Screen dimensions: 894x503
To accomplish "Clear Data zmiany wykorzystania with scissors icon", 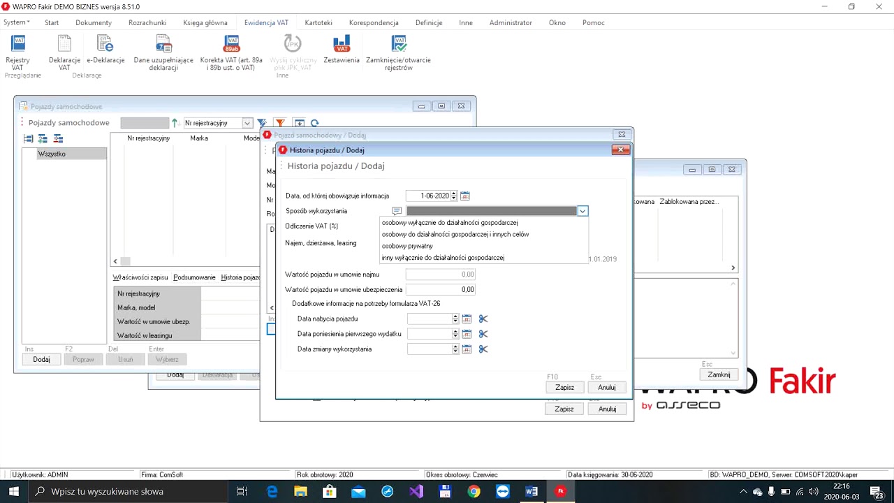I will tap(483, 349).
